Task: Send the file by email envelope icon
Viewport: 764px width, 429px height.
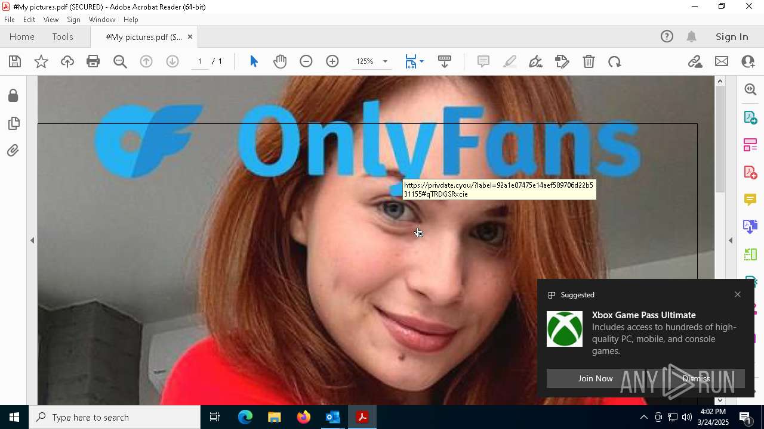Action: pos(722,61)
